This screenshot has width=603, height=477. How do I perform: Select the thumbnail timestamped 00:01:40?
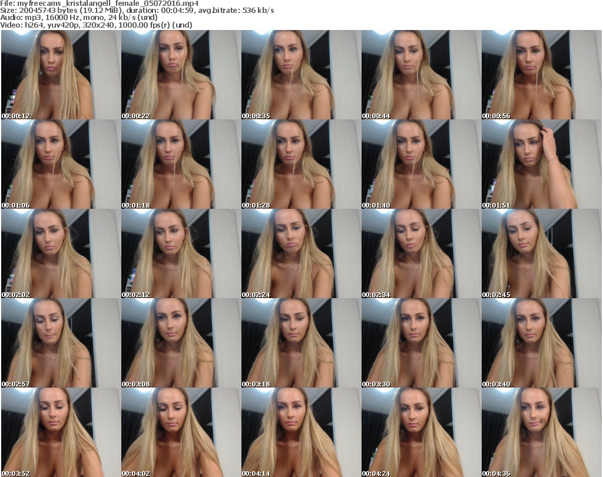421,164
